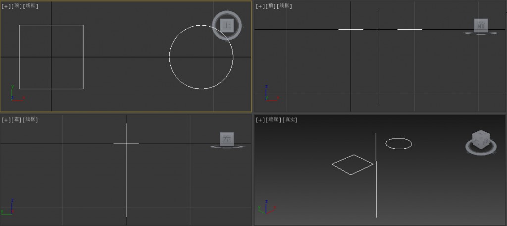Click the 左 view label in bottom-left viewport
The image size is (507, 226).
[16, 119]
